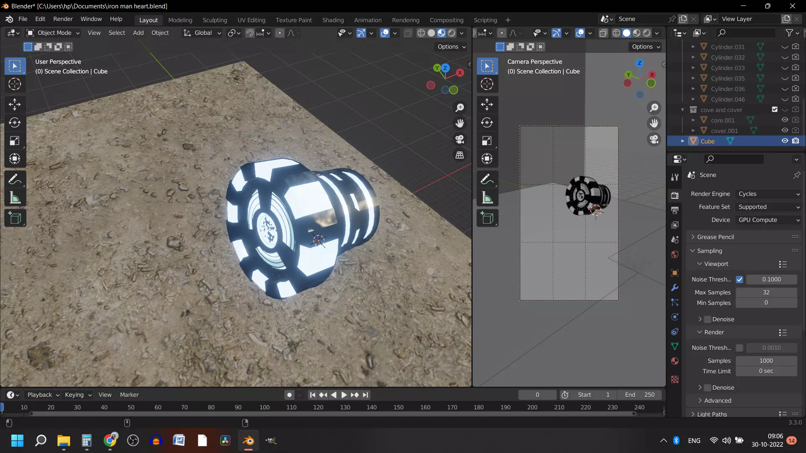The height and width of the screenshot is (453, 806).
Task: Toggle camera view in the left viewport
Action: tap(460, 139)
